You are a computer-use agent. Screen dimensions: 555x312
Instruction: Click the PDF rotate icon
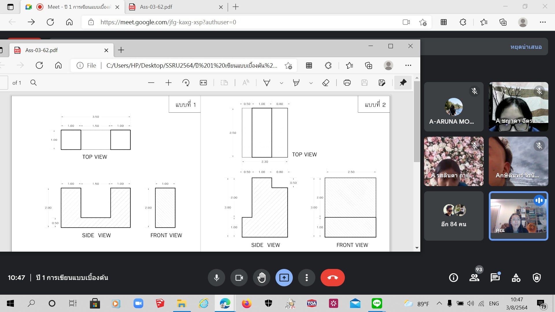186,83
